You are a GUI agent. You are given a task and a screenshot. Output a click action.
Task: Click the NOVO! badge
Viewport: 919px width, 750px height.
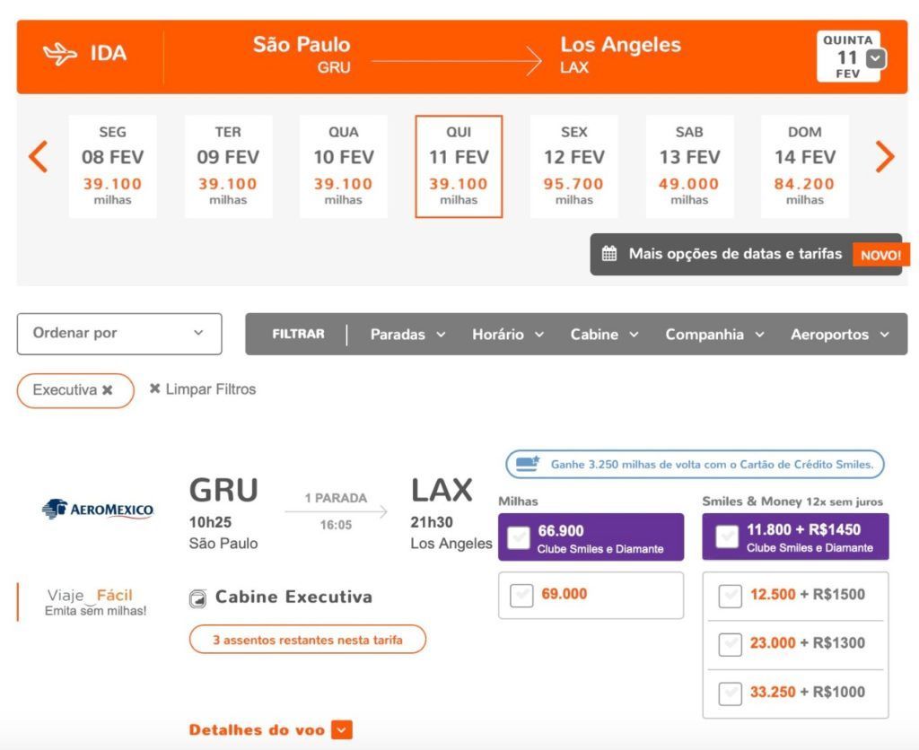click(x=881, y=255)
